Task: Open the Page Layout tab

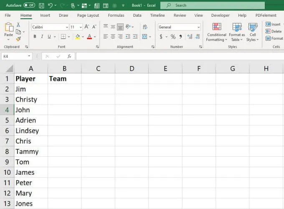Action: coord(88,15)
